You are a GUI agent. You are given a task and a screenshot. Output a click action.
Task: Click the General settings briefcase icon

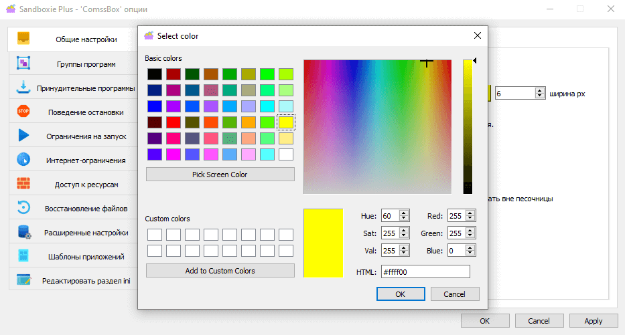click(x=23, y=39)
